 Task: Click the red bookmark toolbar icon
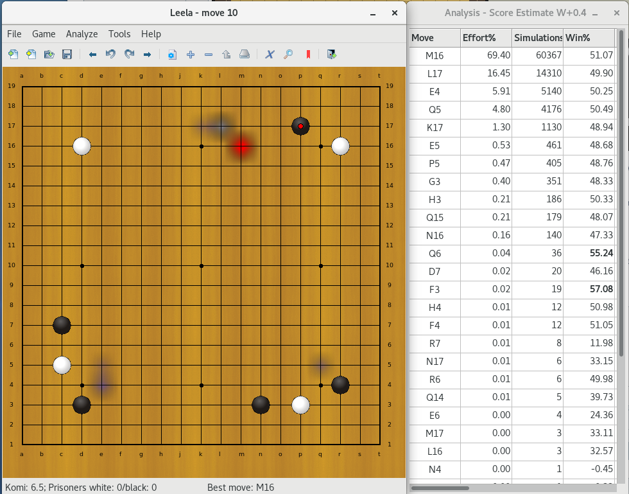tap(307, 55)
